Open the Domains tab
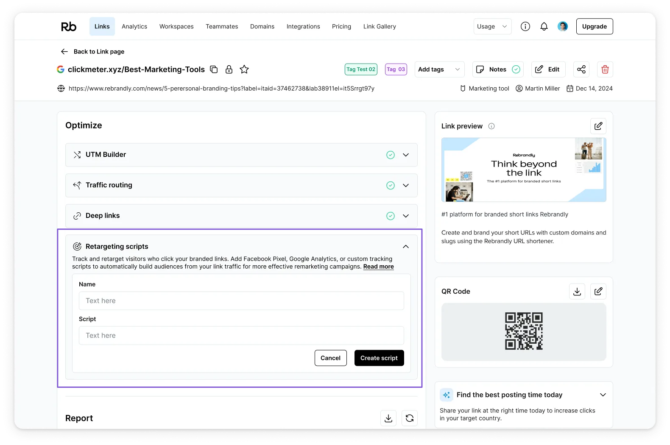This screenshot has height=445, width=670. [262, 27]
